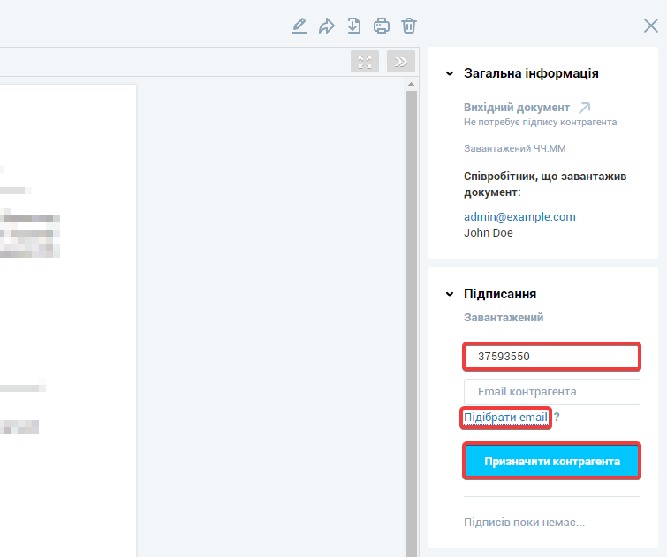Click the scrollbar up arrow
Image resolution: width=667 pixels, height=557 pixels.
pyautogui.click(x=410, y=85)
